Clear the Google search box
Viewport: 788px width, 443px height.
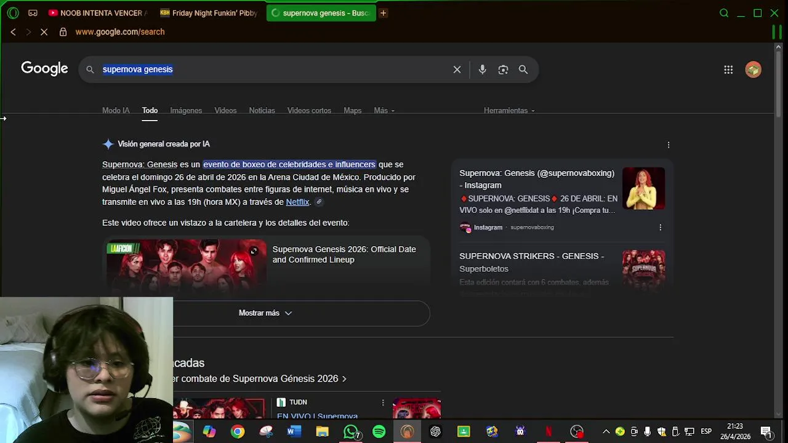(457, 70)
